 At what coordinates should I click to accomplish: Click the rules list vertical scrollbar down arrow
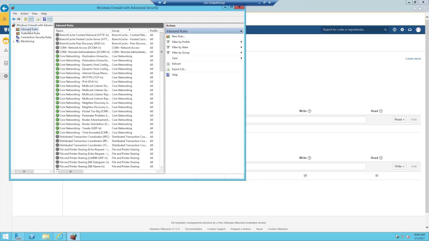pos(162,167)
